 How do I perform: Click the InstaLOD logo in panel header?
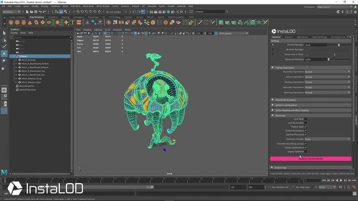(284, 31)
